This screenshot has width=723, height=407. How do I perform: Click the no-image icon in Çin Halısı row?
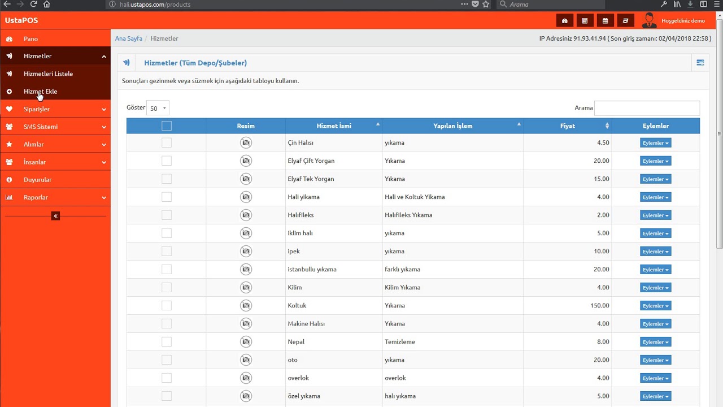pos(246,143)
